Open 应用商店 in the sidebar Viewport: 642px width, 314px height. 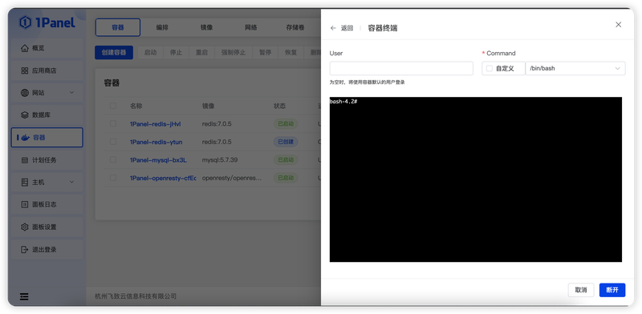47,70
